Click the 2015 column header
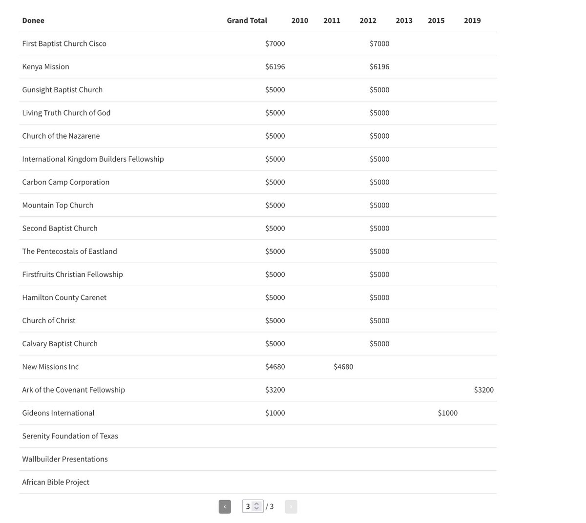 (437, 21)
